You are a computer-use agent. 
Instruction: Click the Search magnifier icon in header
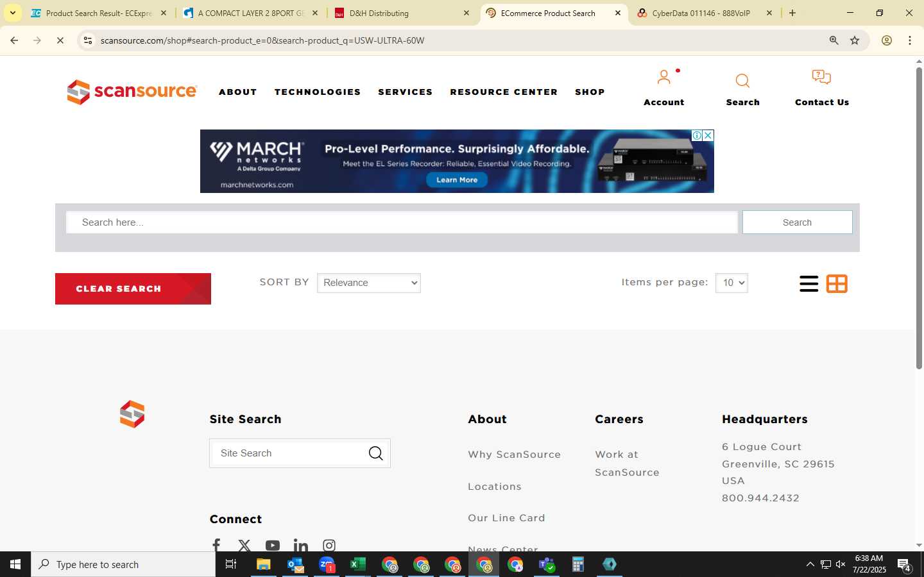click(742, 81)
